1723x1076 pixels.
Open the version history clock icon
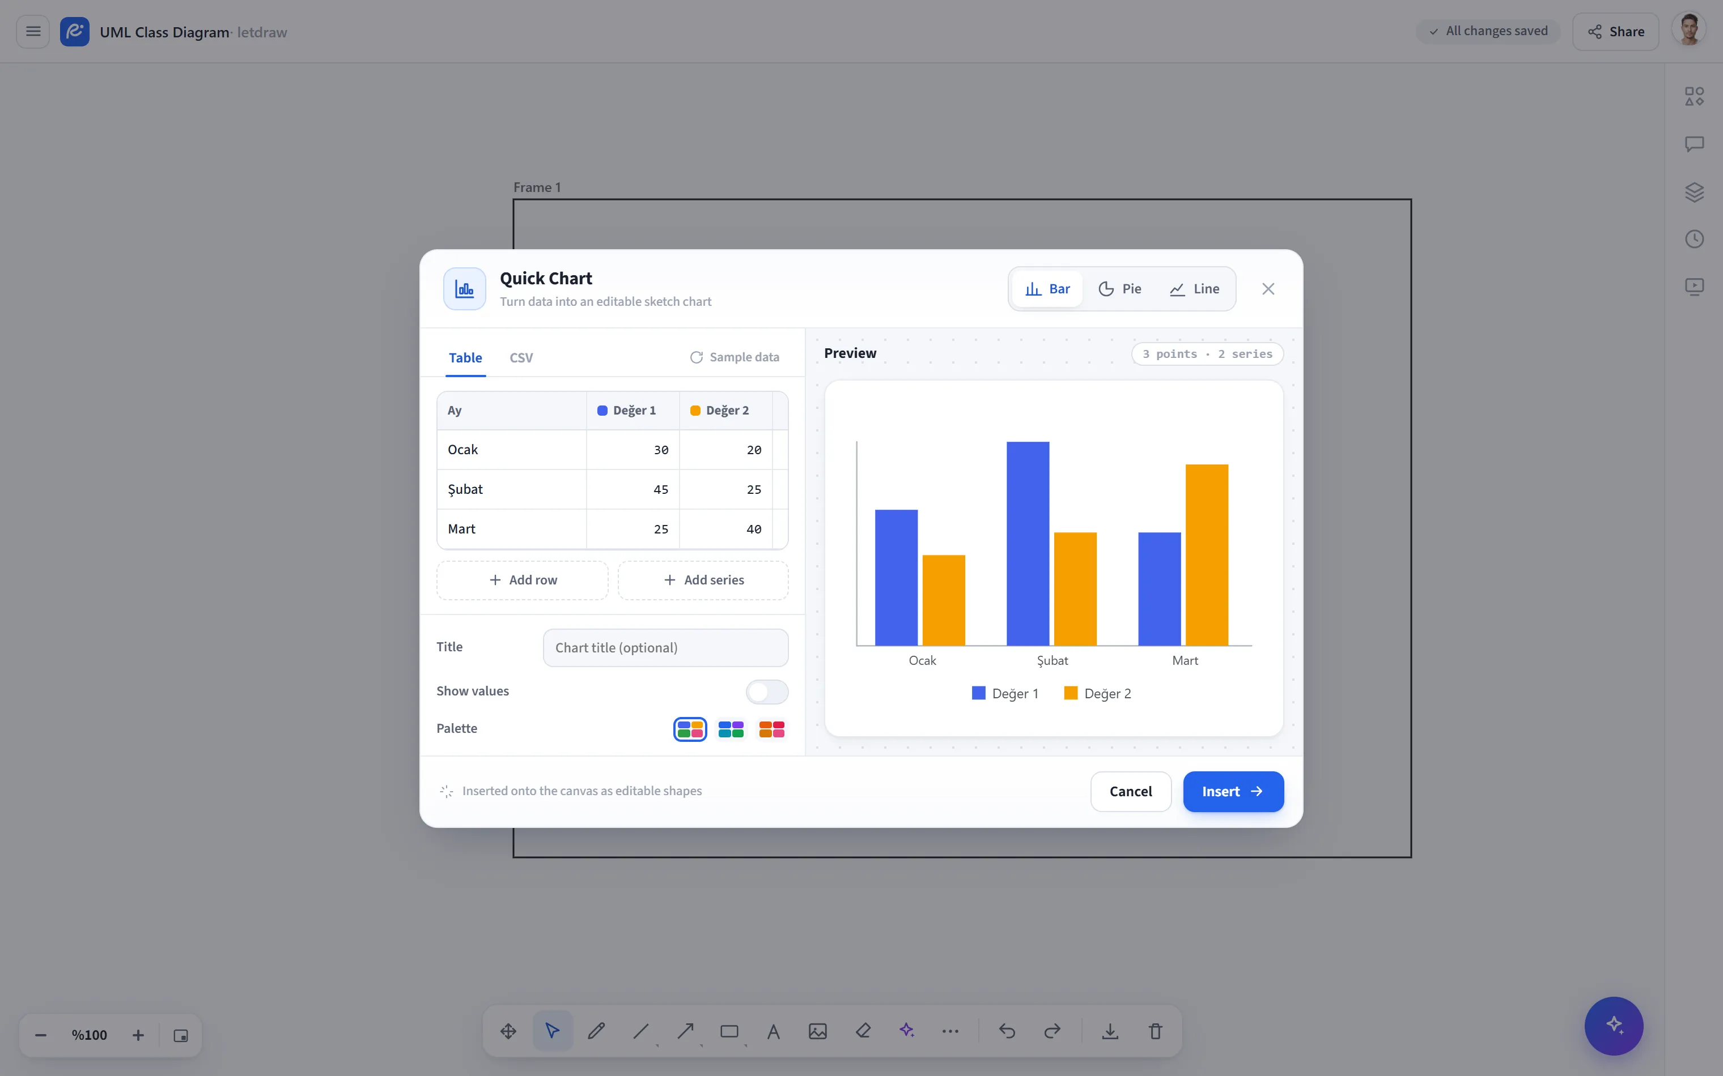1694,239
